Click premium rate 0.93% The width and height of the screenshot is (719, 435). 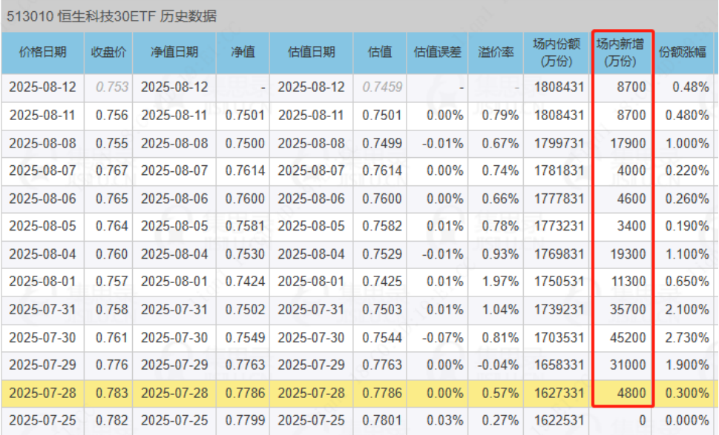500,254
